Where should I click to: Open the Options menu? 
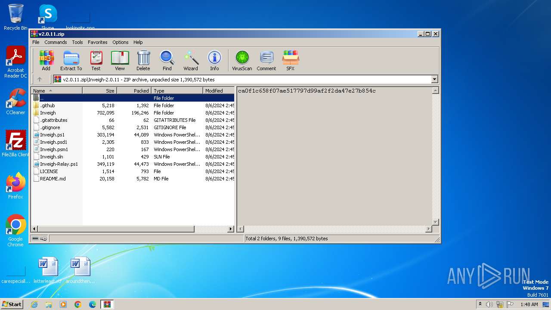[121, 42]
